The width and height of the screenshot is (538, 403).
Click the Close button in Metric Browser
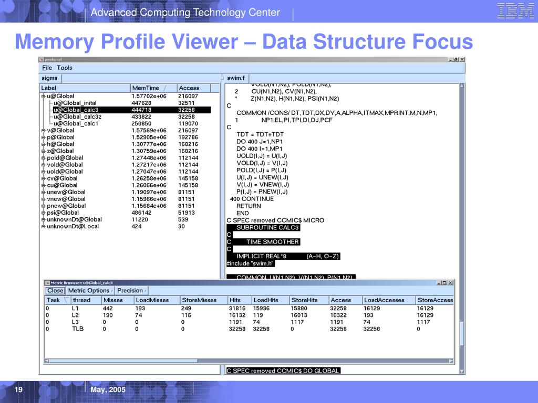point(55,291)
